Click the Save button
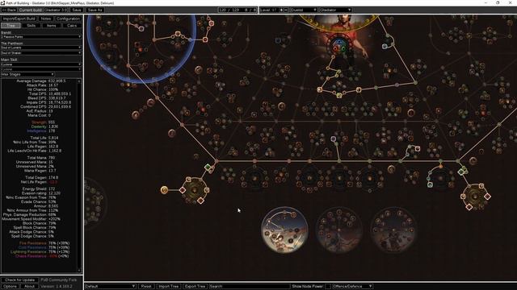Image resolution: width=517 pixels, height=290 pixels. click(x=77, y=10)
